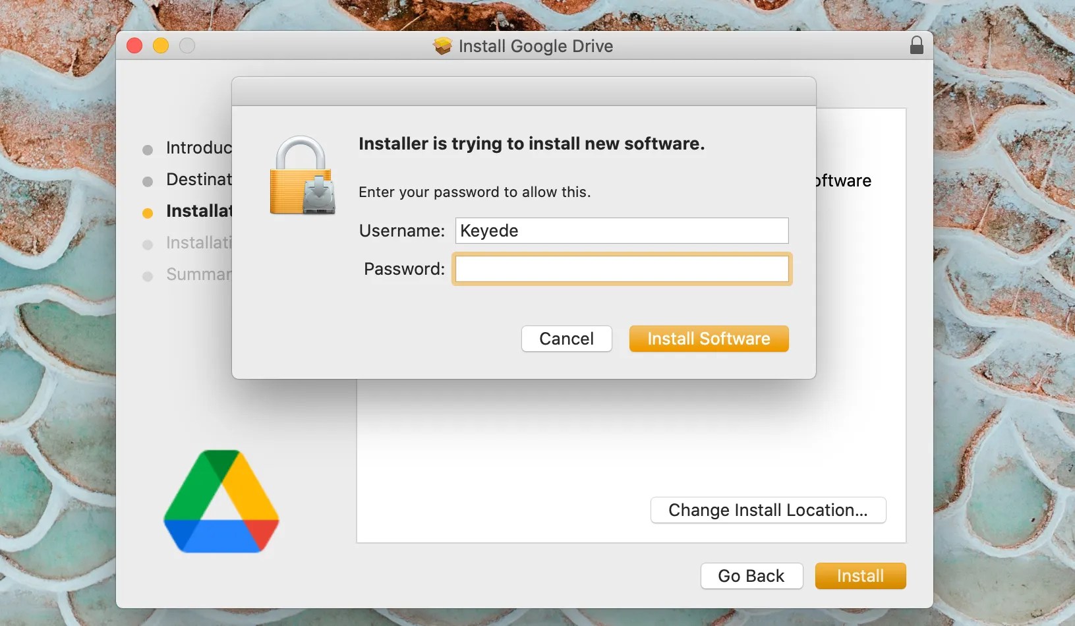Select Summary in the sidebar steps list
Viewport: 1075px width, 626px height.
pos(198,275)
